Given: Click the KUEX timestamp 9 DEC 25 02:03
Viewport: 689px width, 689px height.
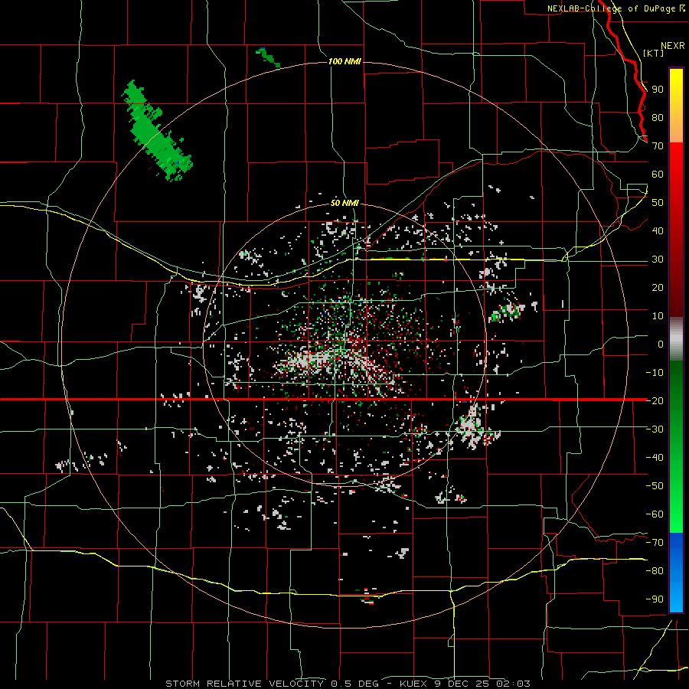Looking at the screenshot, I should [x=465, y=684].
